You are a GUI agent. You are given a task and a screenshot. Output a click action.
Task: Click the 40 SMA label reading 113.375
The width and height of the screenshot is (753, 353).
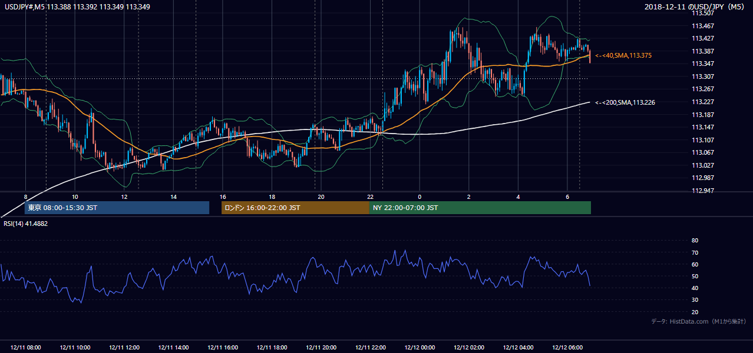pyautogui.click(x=623, y=55)
